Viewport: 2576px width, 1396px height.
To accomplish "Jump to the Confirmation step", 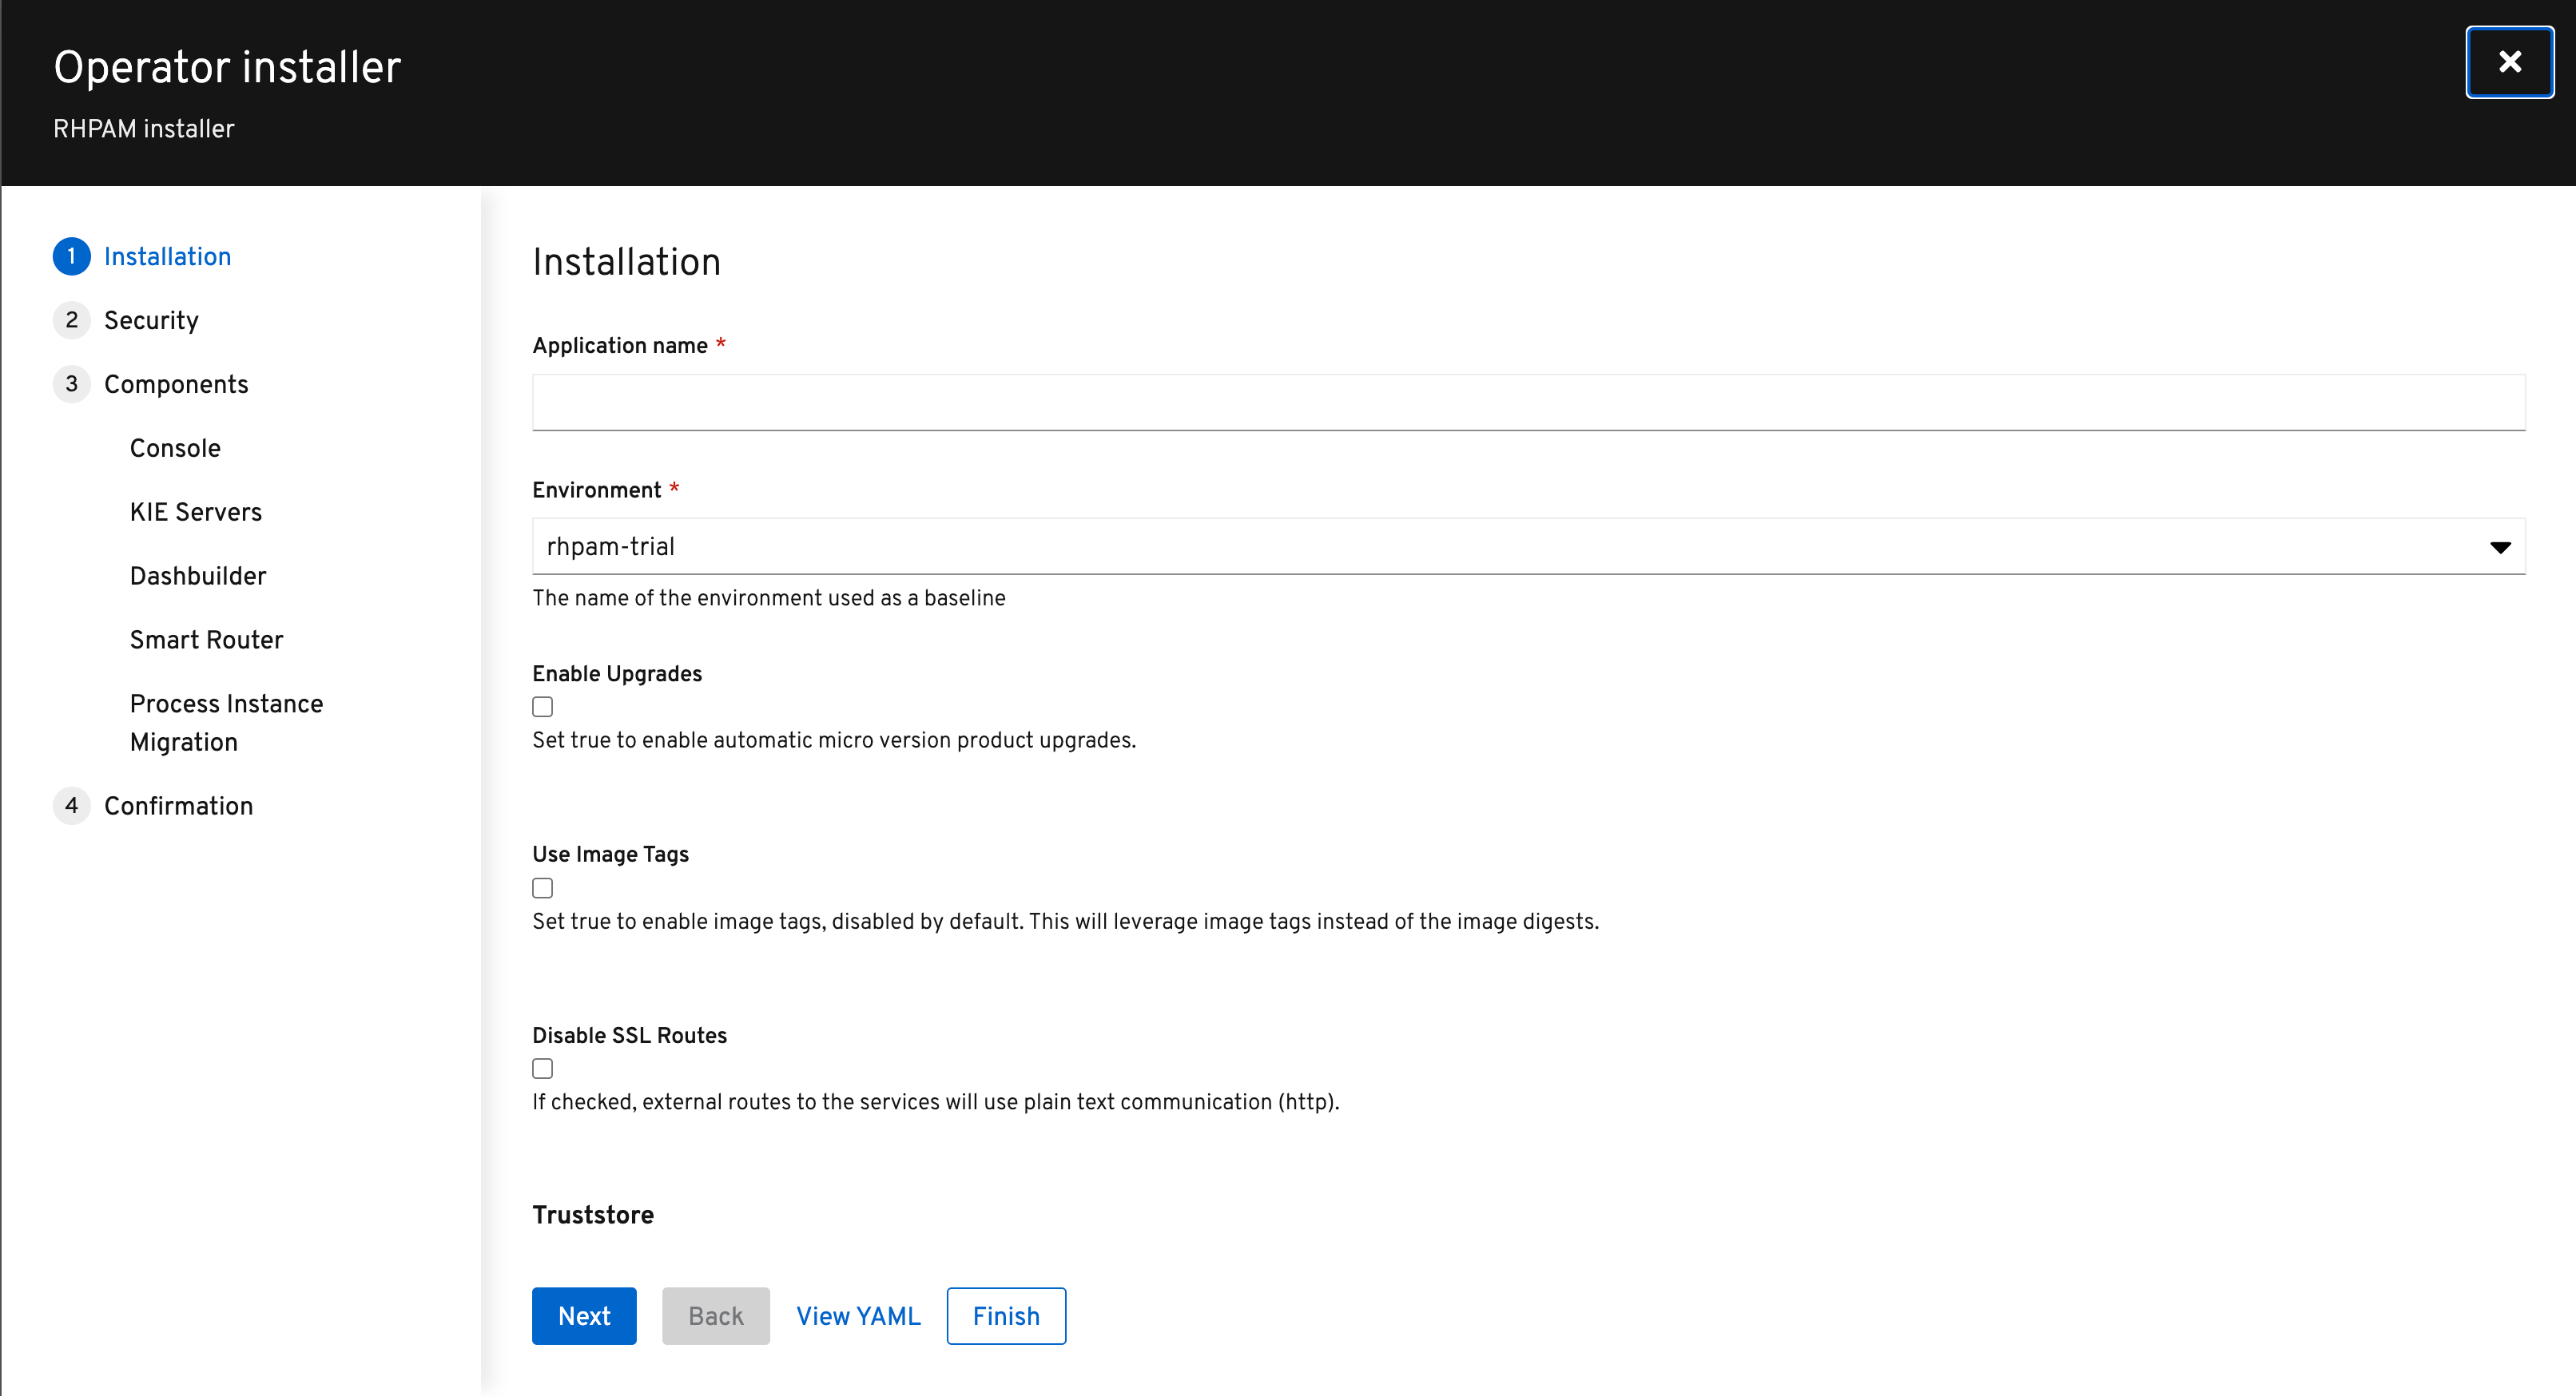I will [x=178, y=807].
